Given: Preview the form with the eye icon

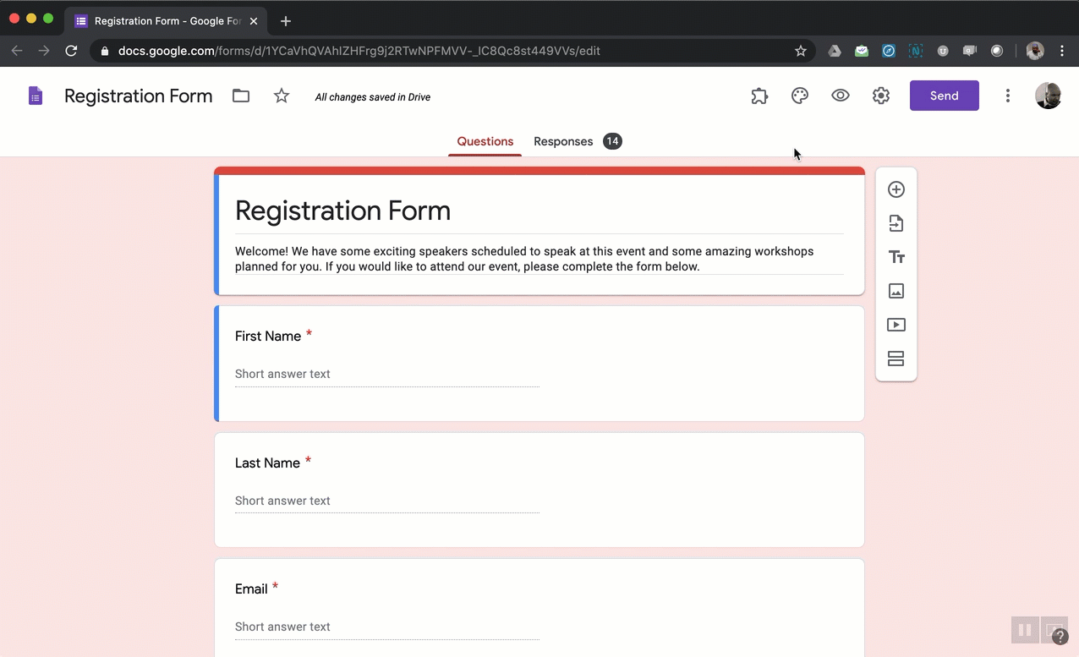Looking at the screenshot, I should (x=840, y=96).
